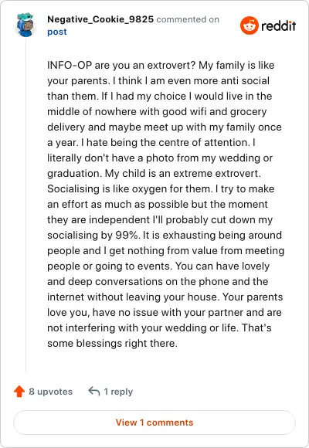Click the line mentioning 'grocery' delivery
Image resolution: width=309 pixels, height=448 pixels.
click(157, 111)
